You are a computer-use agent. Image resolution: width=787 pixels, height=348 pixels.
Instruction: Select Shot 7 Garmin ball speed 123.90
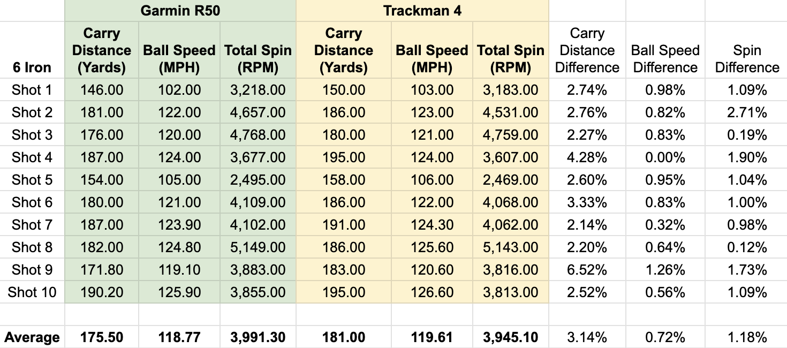pos(179,225)
